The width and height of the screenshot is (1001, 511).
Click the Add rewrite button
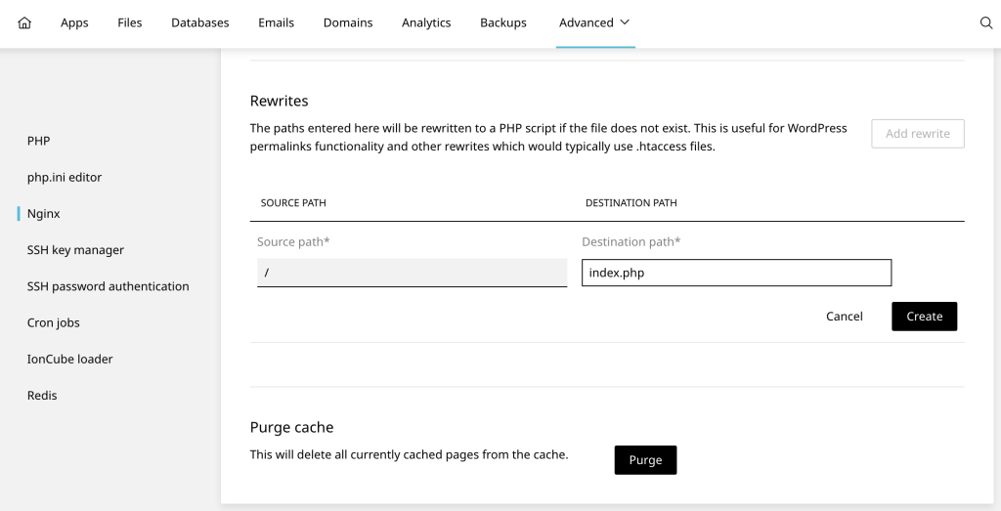[917, 134]
